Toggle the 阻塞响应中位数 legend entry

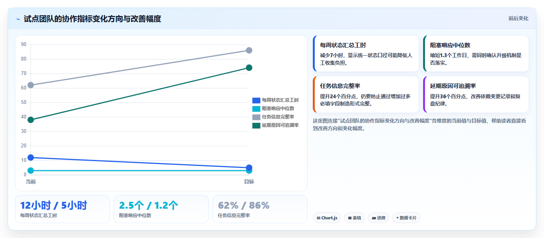[273, 109]
